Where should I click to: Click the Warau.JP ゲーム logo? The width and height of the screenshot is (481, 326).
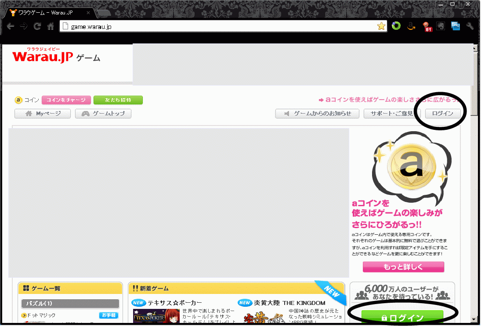pos(56,56)
